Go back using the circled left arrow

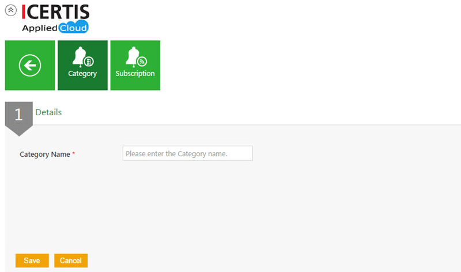[30, 65]
